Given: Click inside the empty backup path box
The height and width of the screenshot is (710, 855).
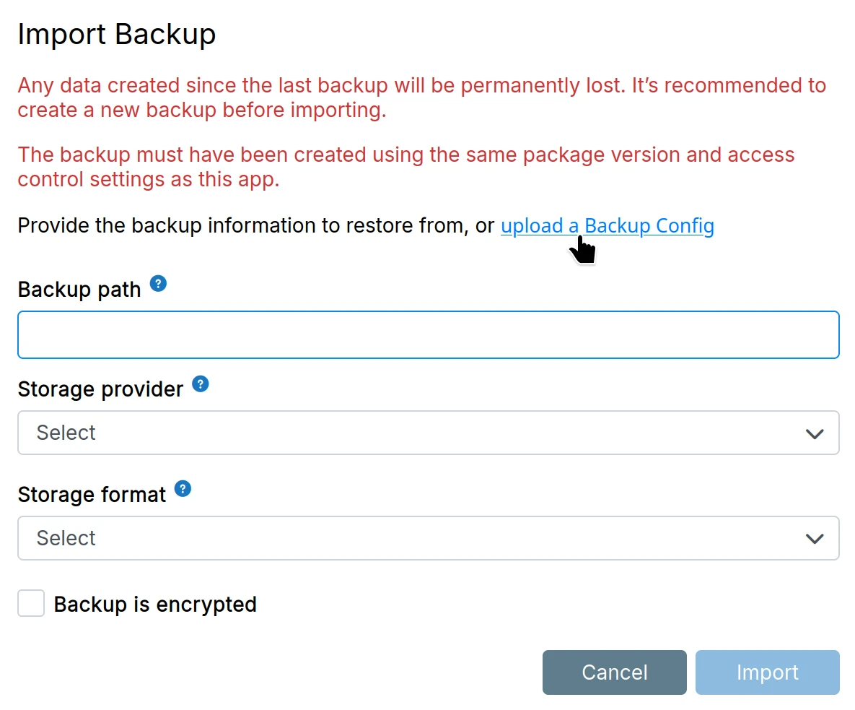Looking at the screenshot, I should click(x=428, y=334).
